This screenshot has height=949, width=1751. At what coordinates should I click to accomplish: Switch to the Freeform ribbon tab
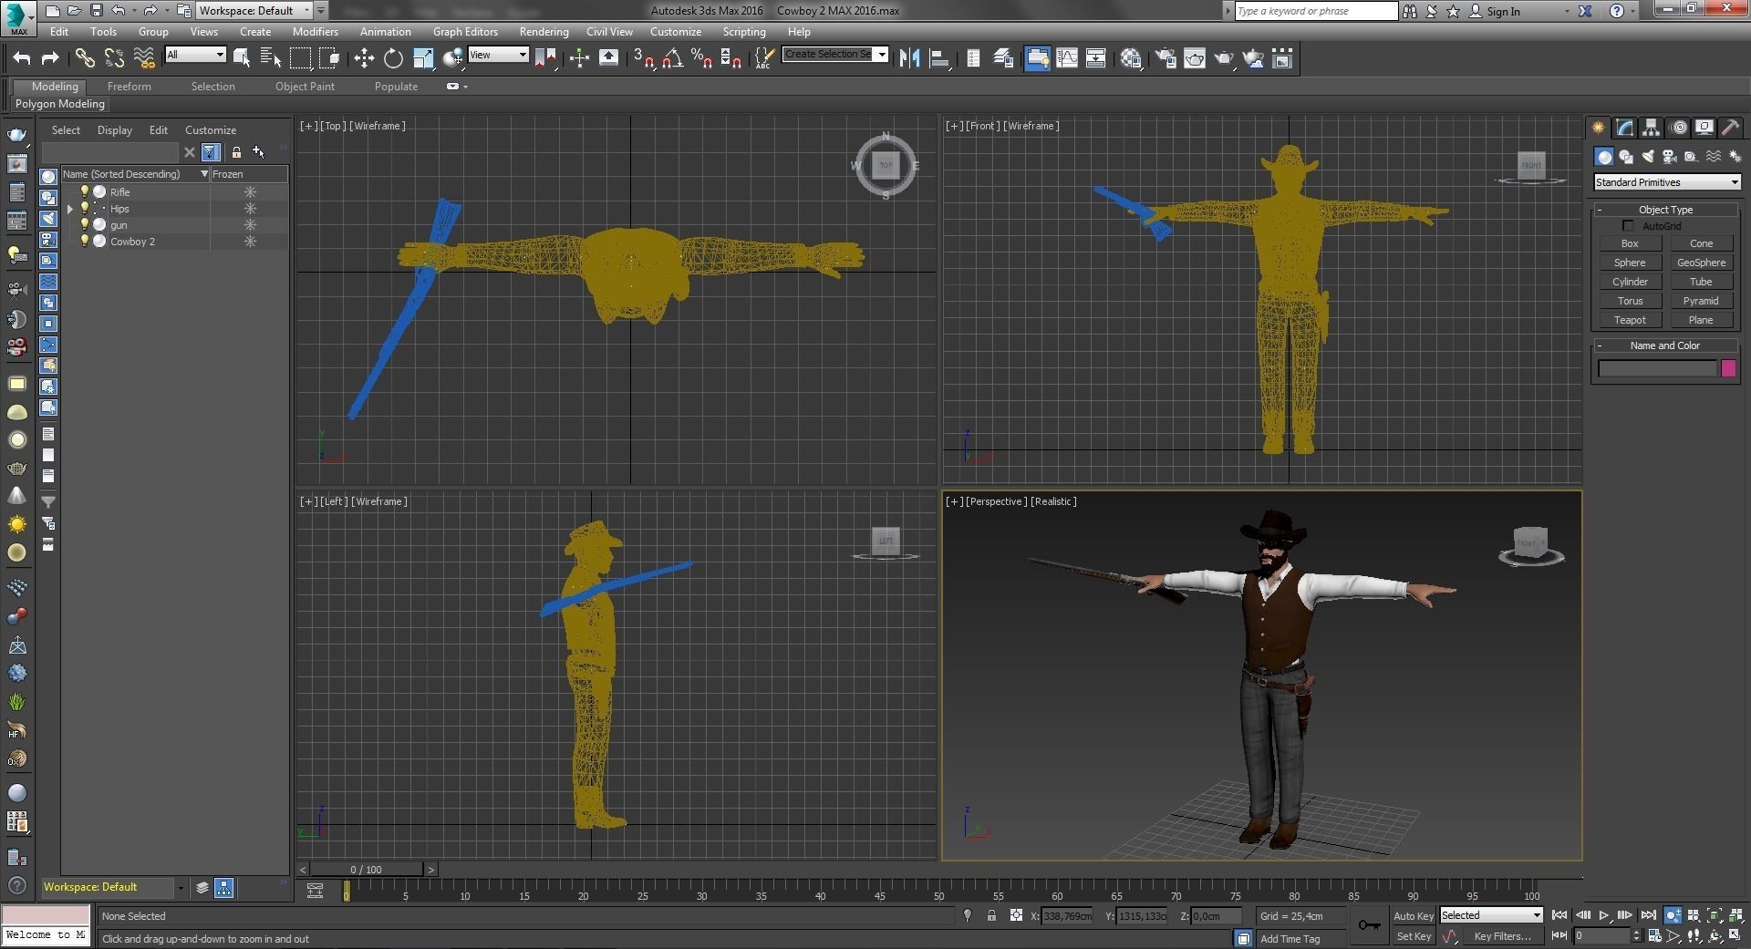point(130,87)
